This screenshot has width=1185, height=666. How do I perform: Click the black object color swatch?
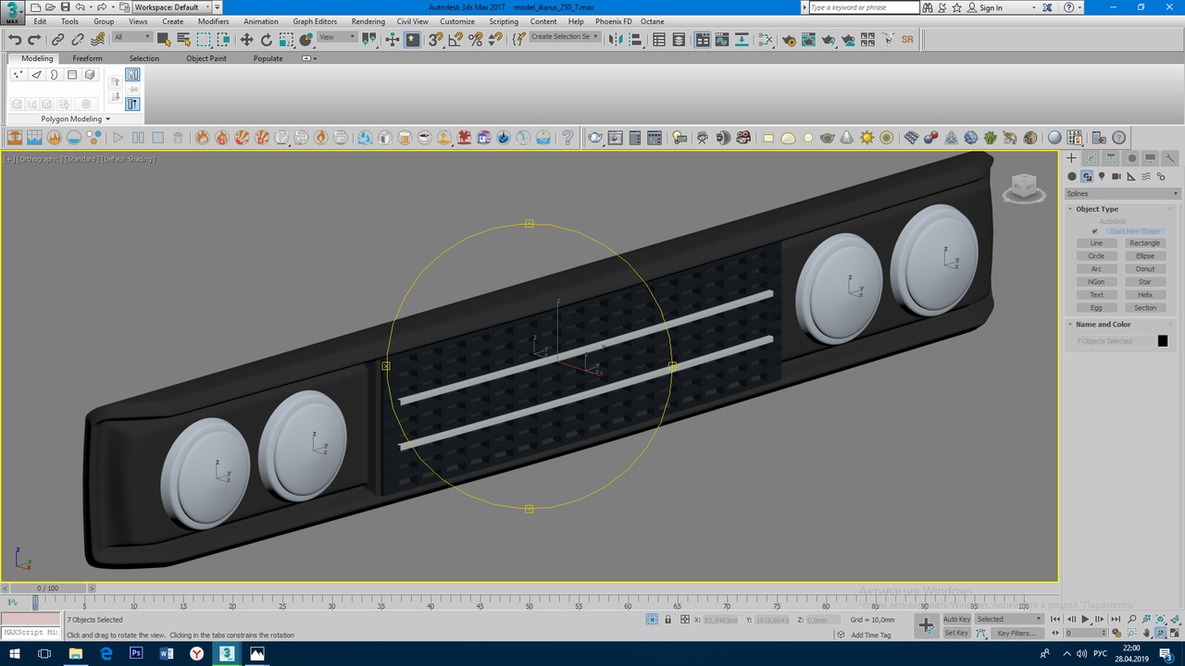click(x=1162, y=341)
